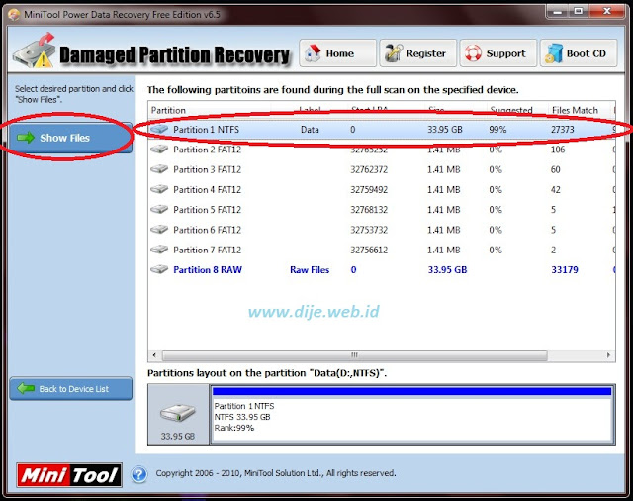The image size is (633, 501).
Task: Click the MiniTool title bar app icon
Action: pos(14,15)
